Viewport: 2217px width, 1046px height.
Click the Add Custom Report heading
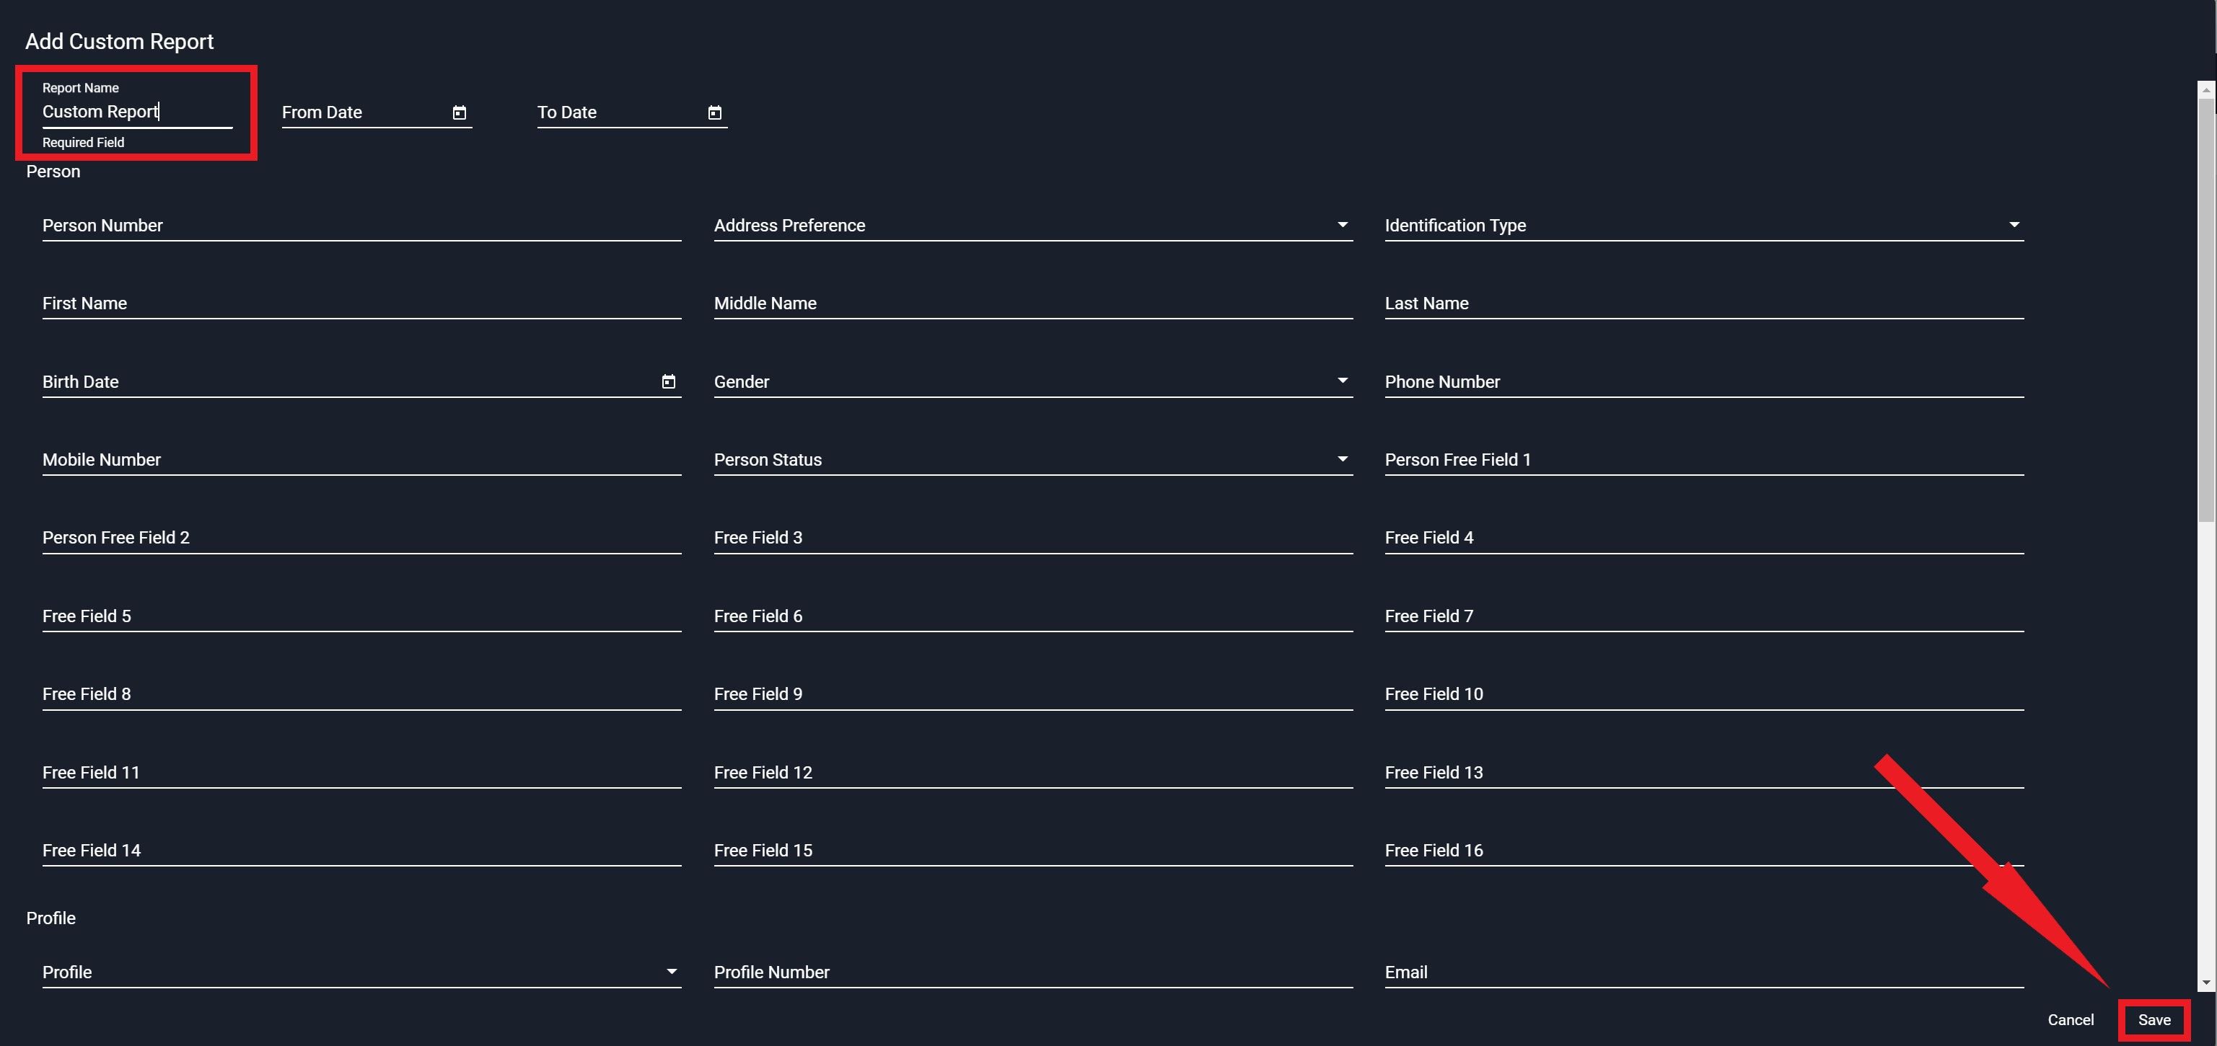pos(120,41)
